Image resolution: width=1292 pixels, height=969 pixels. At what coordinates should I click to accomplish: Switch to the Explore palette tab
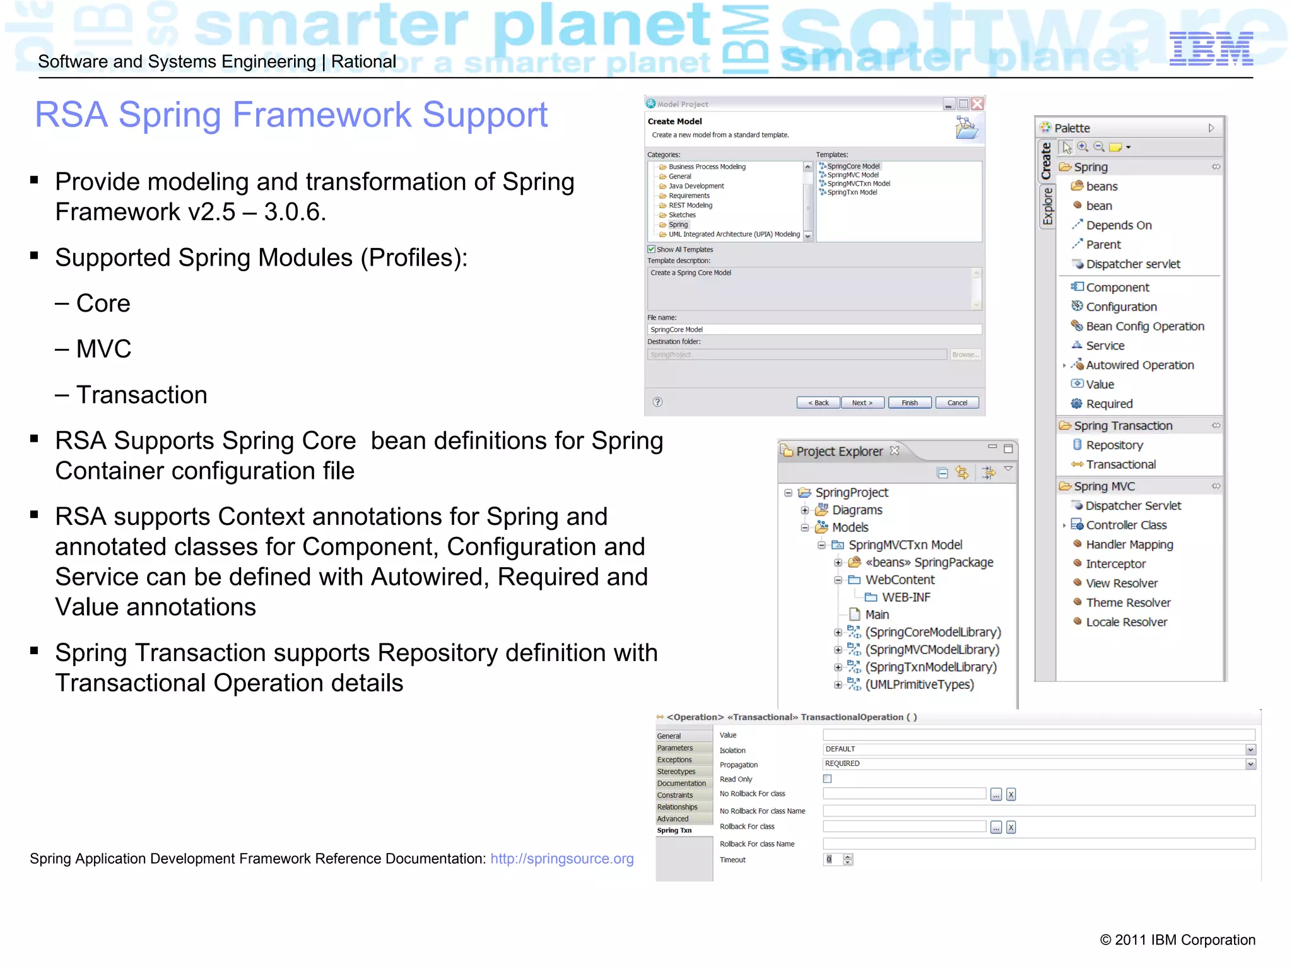click(x=1047, y=206)
